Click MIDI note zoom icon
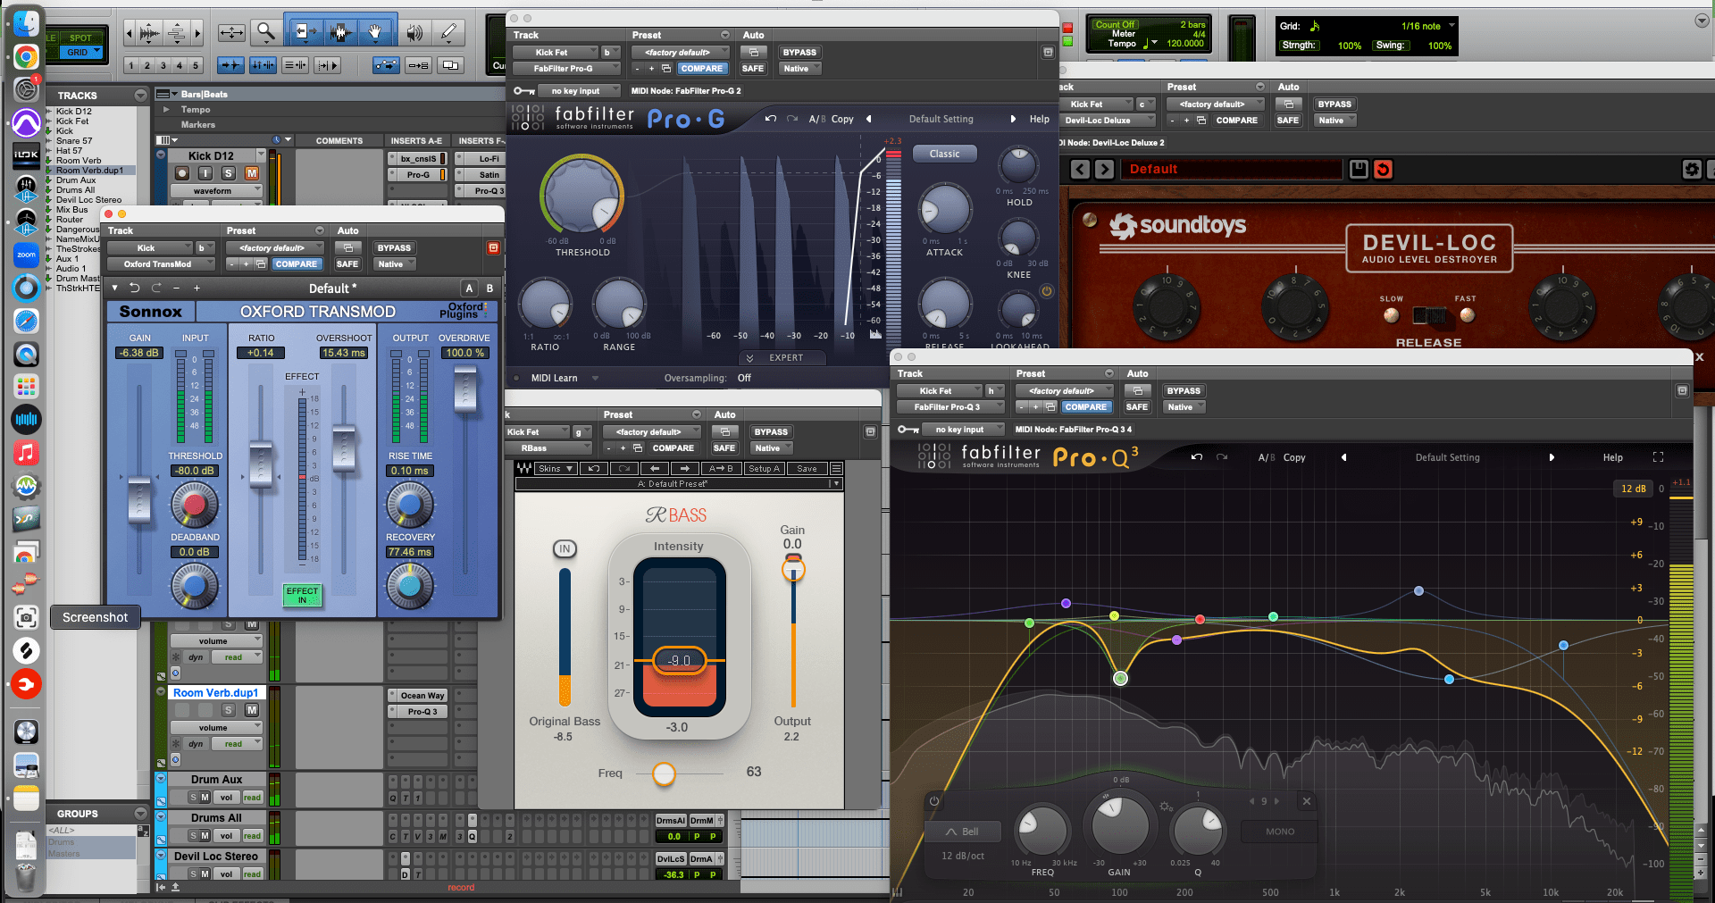 177,34
